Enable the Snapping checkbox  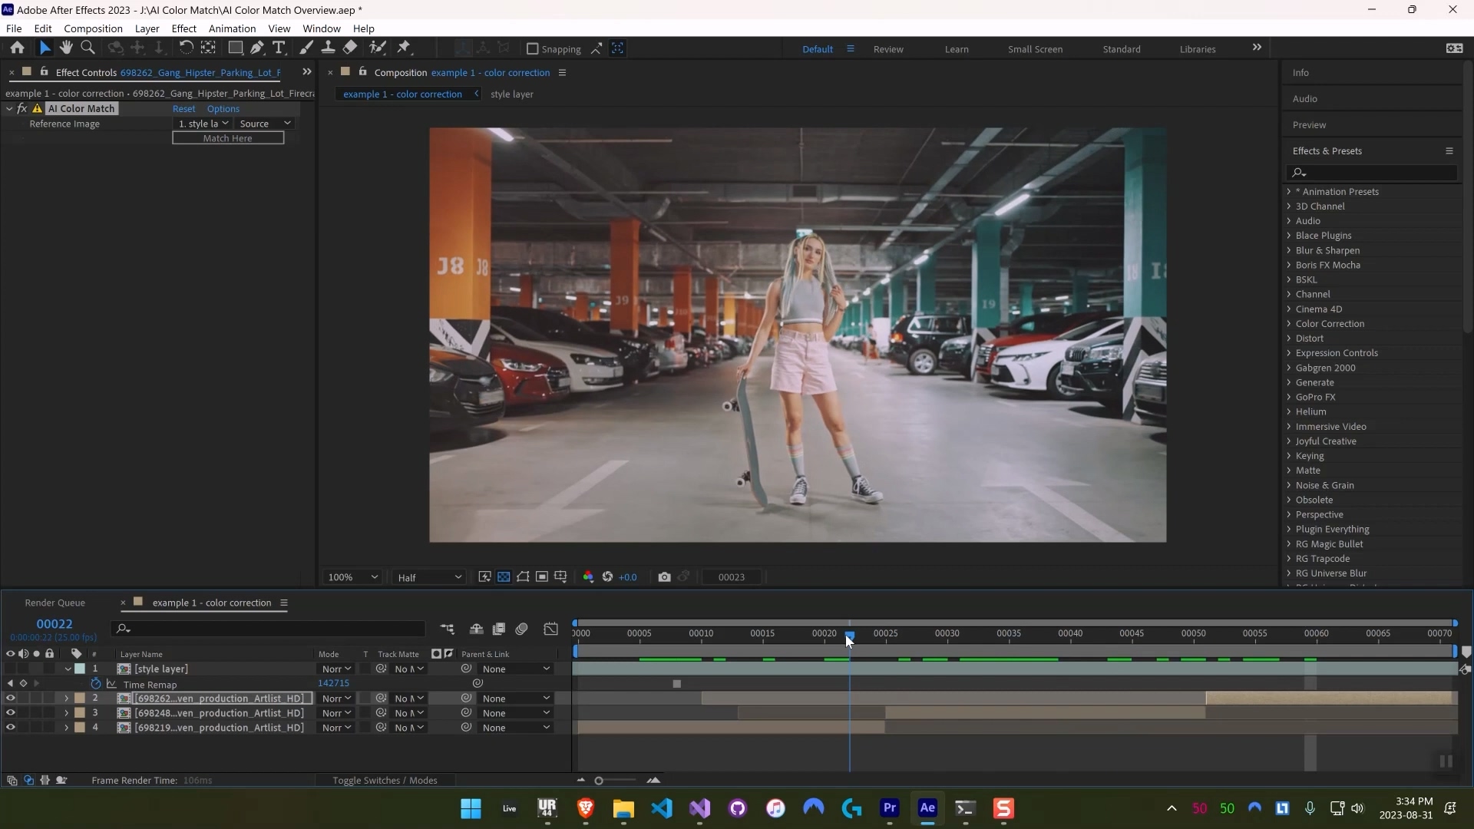click(x=532, y=48)
